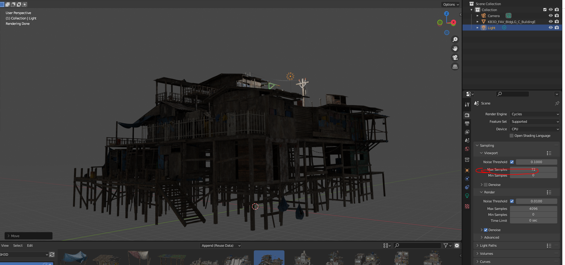Click Render Max Samples 4096 field
Screen dimensions: 565x265
(533, 209)
